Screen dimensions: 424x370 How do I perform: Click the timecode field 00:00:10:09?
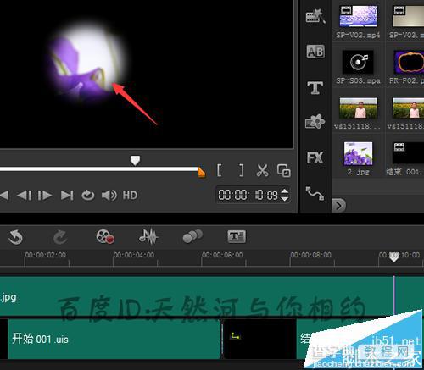click(x=248, y=195)
